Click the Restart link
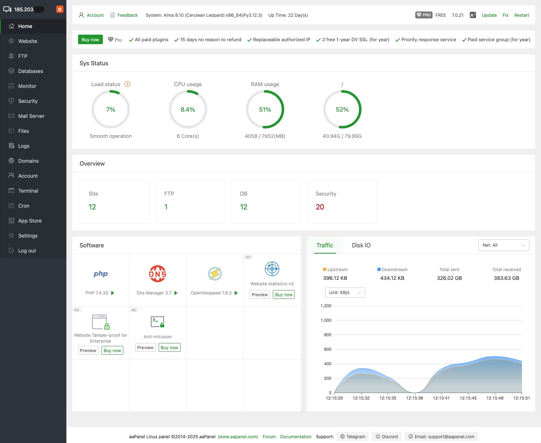 tap(521, 15)
